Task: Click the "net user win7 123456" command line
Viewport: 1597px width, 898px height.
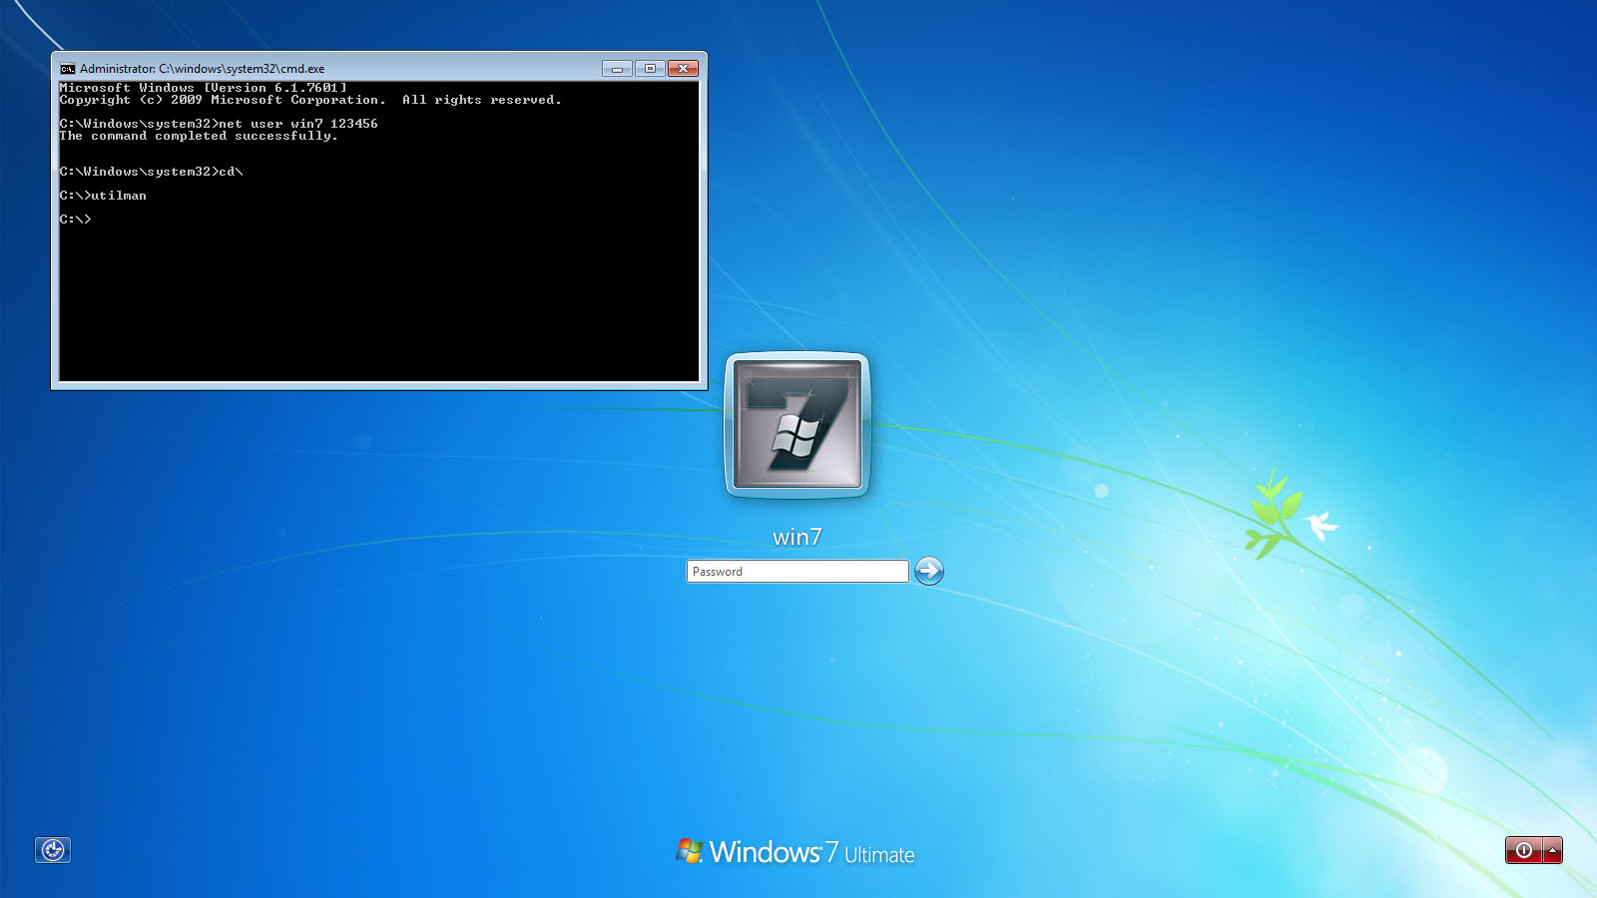Action: pos(219,124)
